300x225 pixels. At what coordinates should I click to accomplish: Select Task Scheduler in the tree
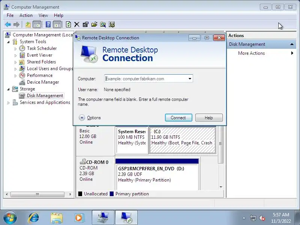click(x=42, y=48)
